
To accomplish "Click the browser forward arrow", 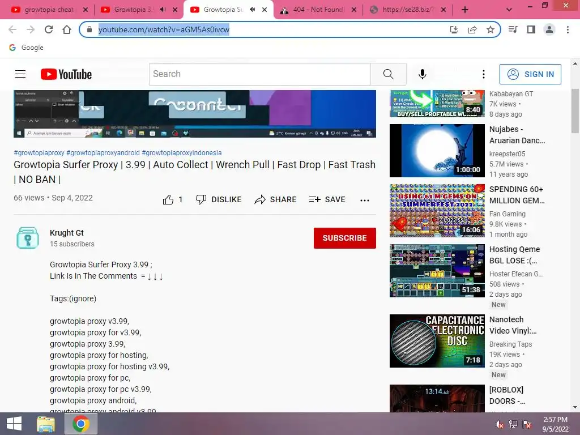I will click(31, 29).
